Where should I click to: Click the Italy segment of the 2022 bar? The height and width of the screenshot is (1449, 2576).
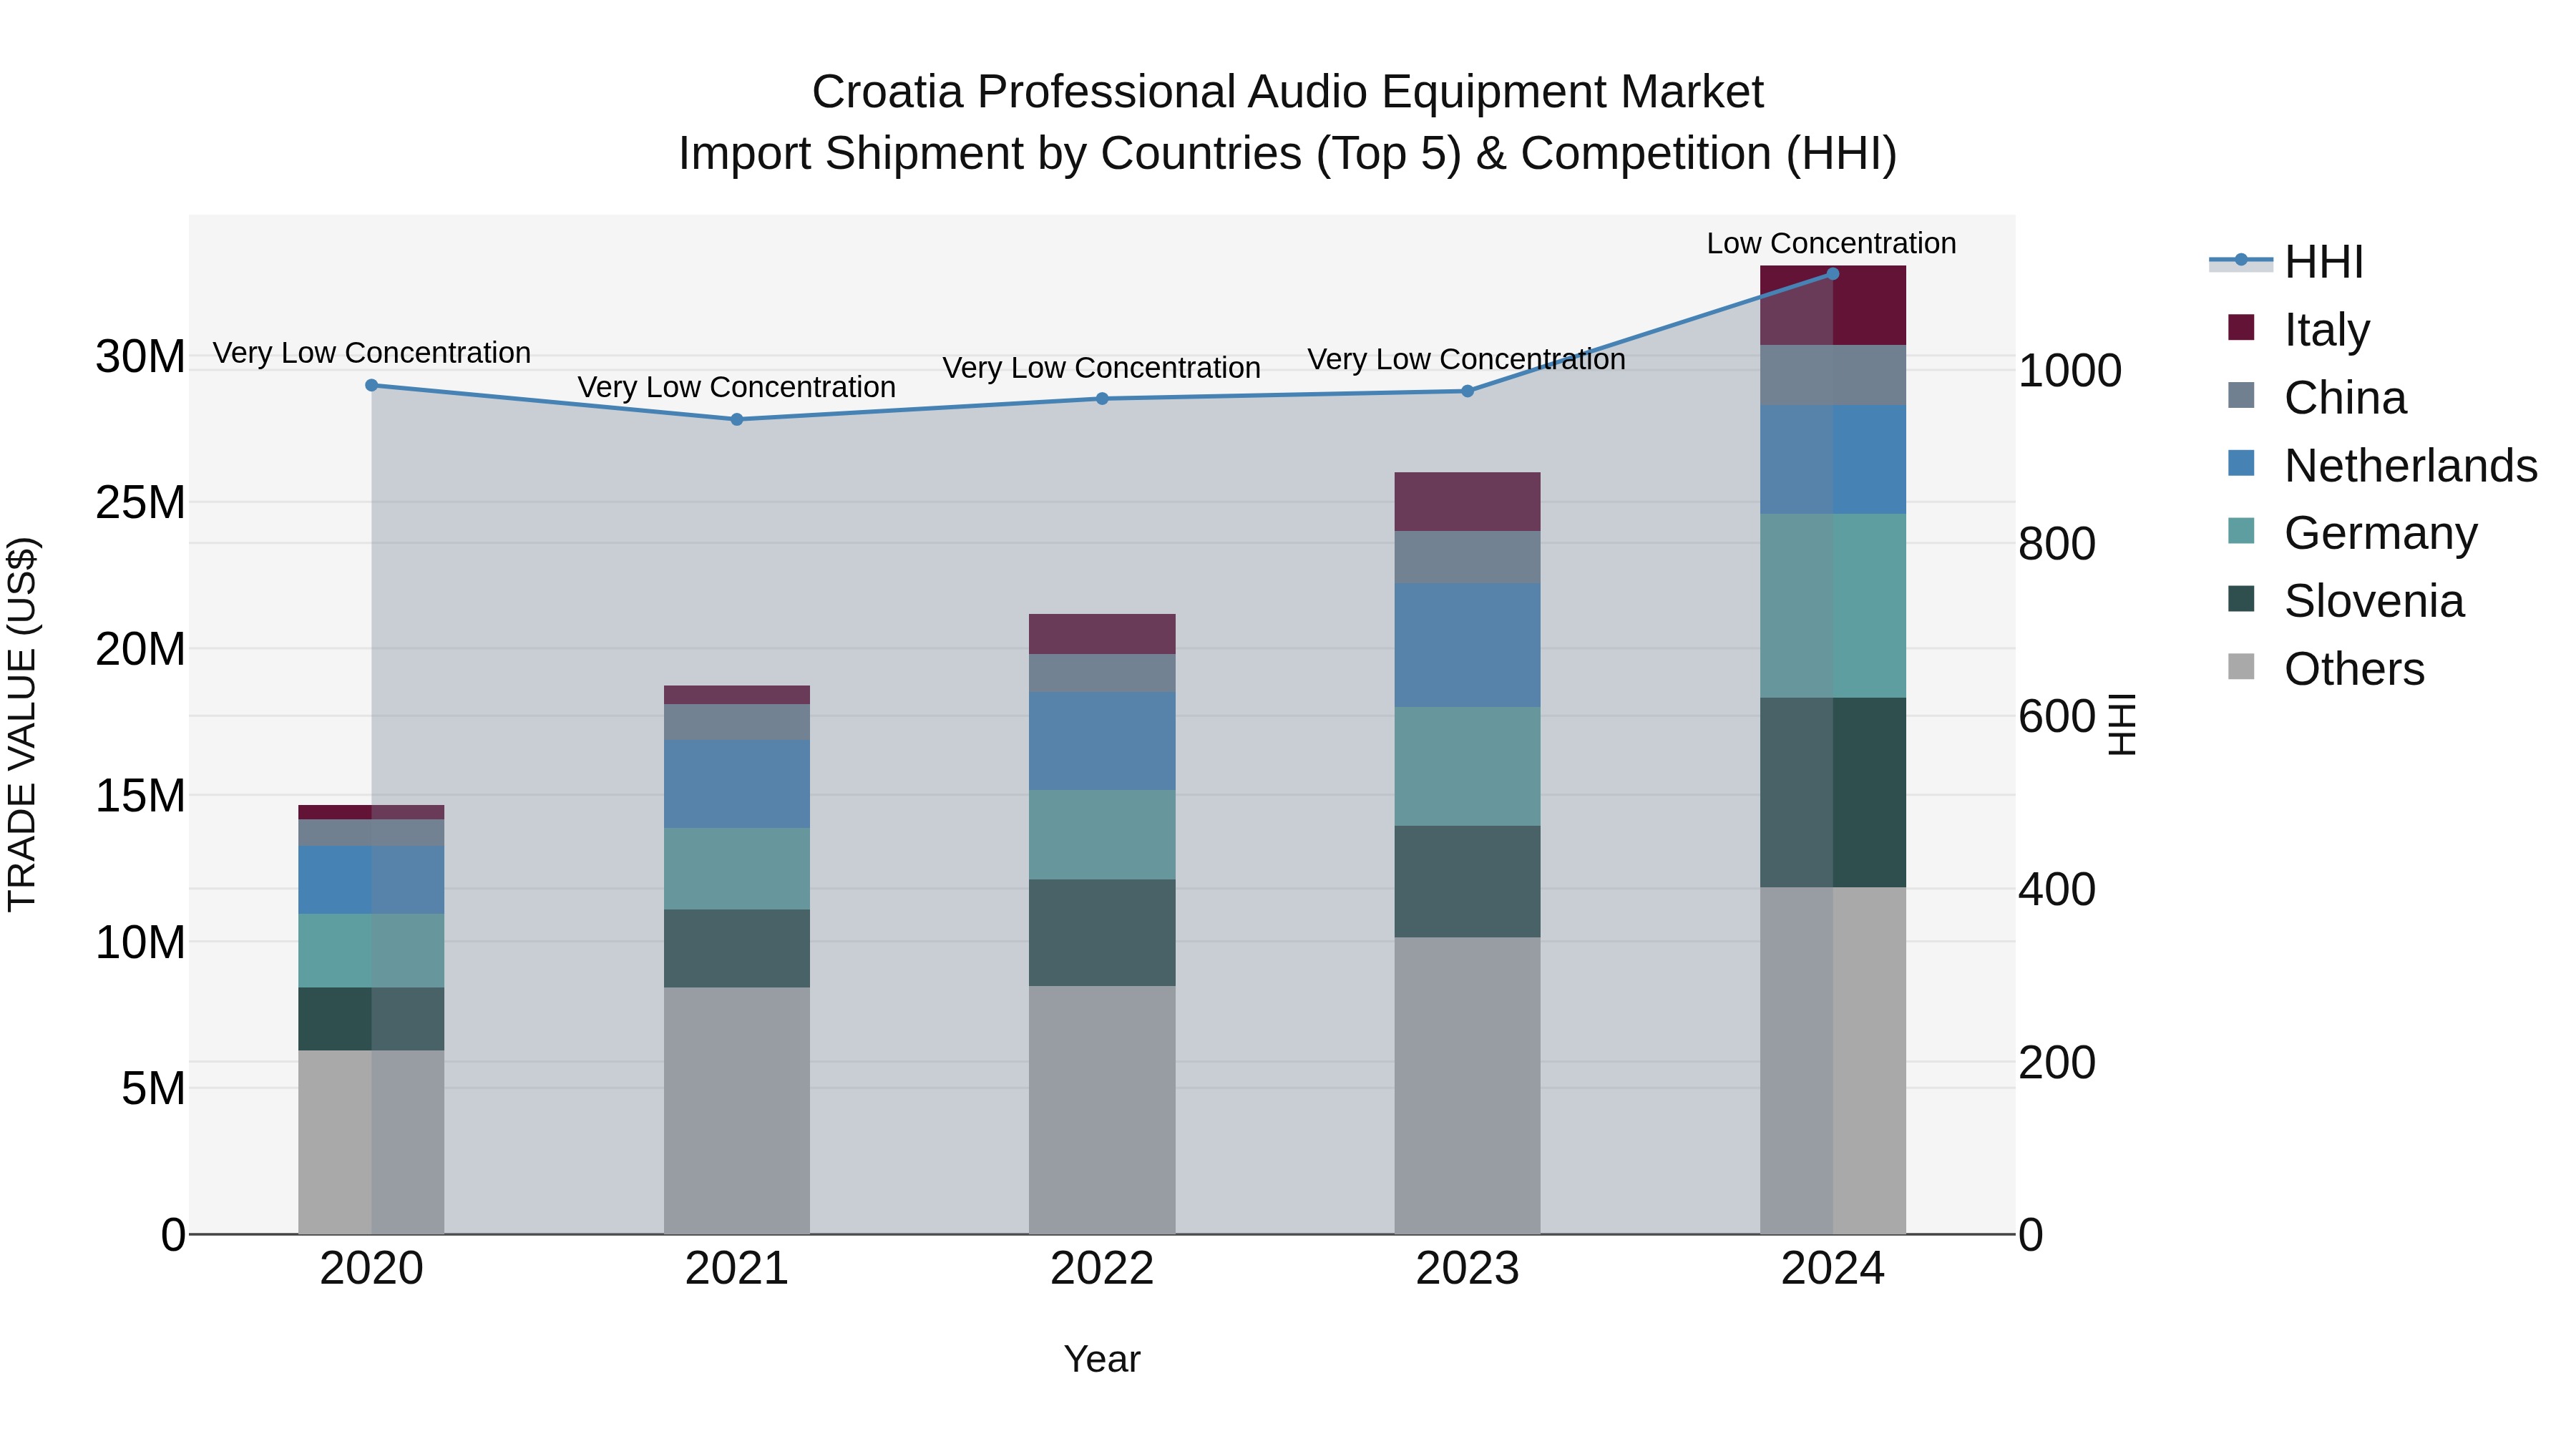click(1102, 634)
